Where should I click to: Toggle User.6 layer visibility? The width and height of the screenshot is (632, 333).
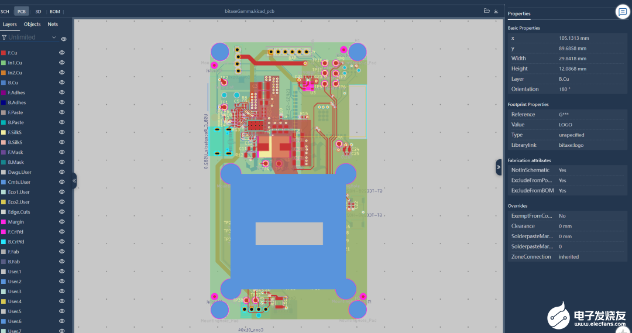(61, 321)
